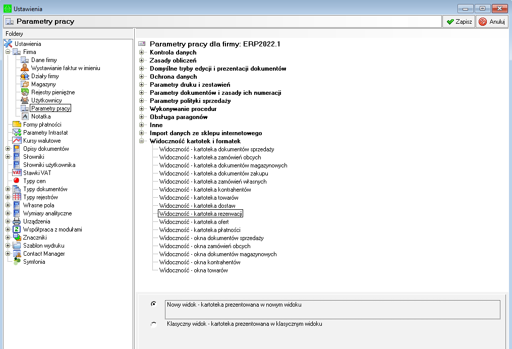Image resolution: width=512 pixels, height=349 pixels.
Task: Expand the Słowniki folder node
Action: (x=8, y=157)
